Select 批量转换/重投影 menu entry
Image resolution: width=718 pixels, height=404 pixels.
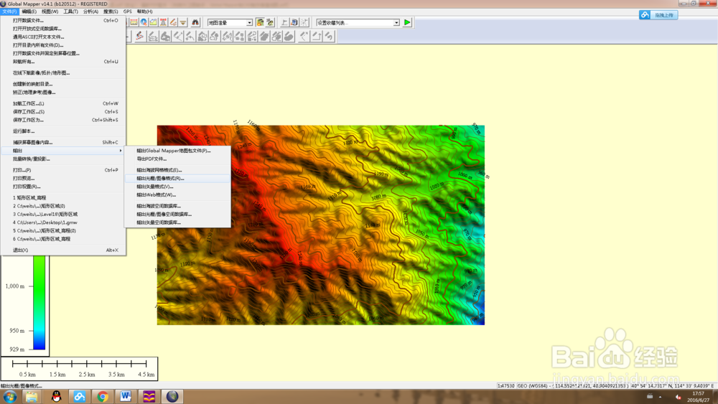(x=63, y=159)
